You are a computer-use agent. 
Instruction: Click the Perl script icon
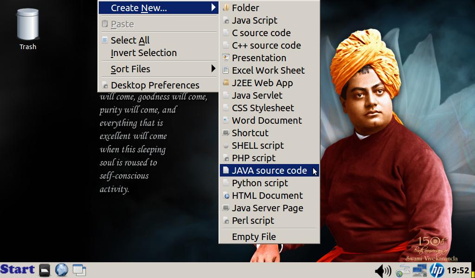226,221
